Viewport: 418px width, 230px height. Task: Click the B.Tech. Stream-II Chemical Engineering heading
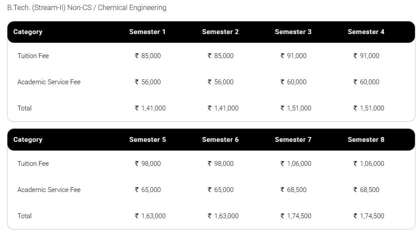87,7
